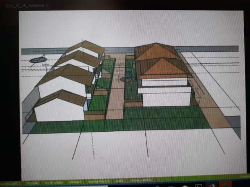The height and width of the screenshot is (187, 250).
Task: Click the farthest house in the left row
Action: tap(87, 48)
